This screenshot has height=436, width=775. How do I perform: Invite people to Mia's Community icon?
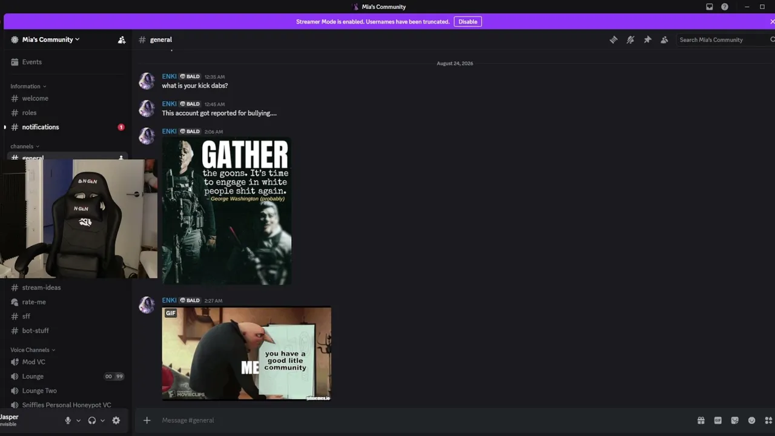122,40
